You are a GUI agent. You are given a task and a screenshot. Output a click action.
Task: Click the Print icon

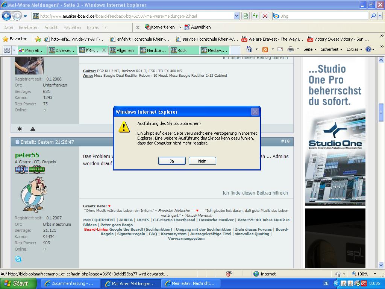click(x=291, y=49)
